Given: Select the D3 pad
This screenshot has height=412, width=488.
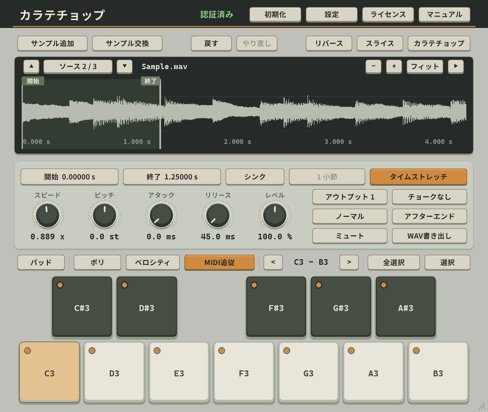Looking at the screenshot, I should point(114,372).
